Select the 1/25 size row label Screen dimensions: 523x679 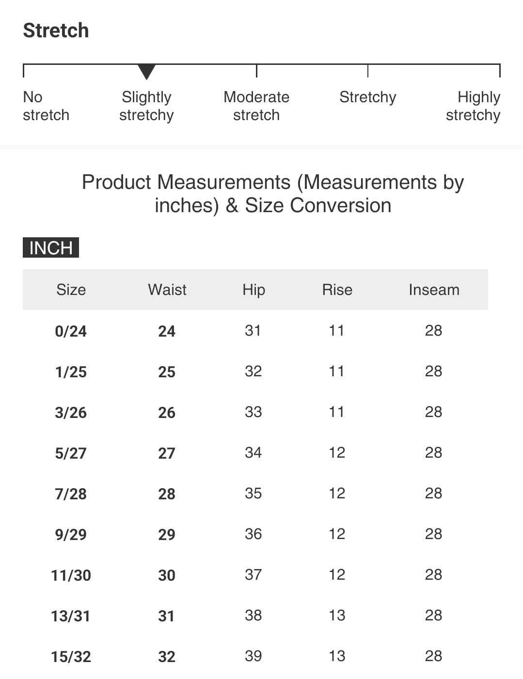point(71,372)
